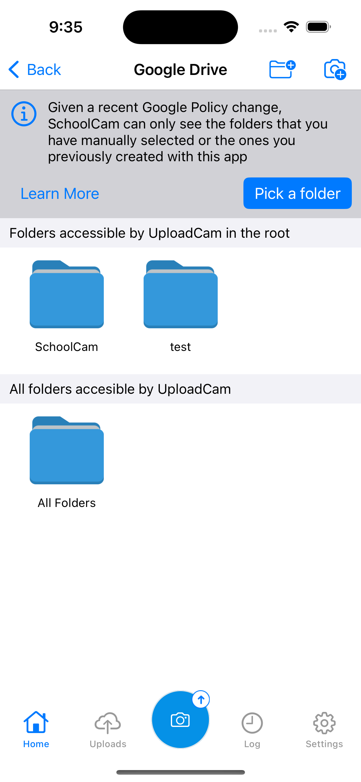Tap the battery status icon
Image resolution: width=361 pixels, height=782 pixels.
tap(318, 27)
